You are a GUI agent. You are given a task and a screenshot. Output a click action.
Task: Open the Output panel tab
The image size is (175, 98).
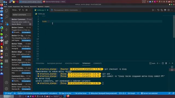[55, 63]
